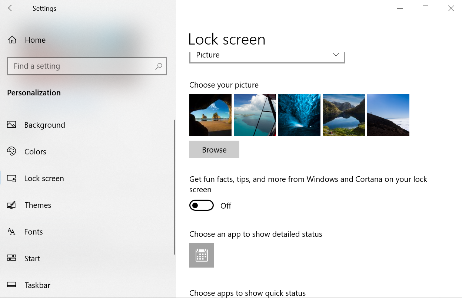
Task: Click the Start tiles icon
Action: point(11,258)
